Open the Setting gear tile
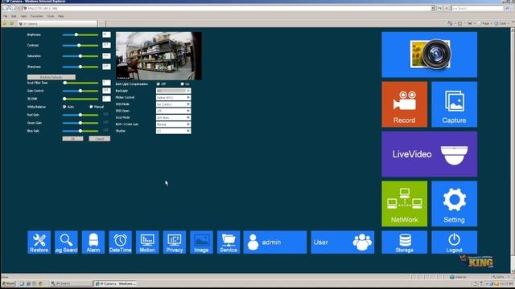This screenshot has height=289, width=515. 454,203
